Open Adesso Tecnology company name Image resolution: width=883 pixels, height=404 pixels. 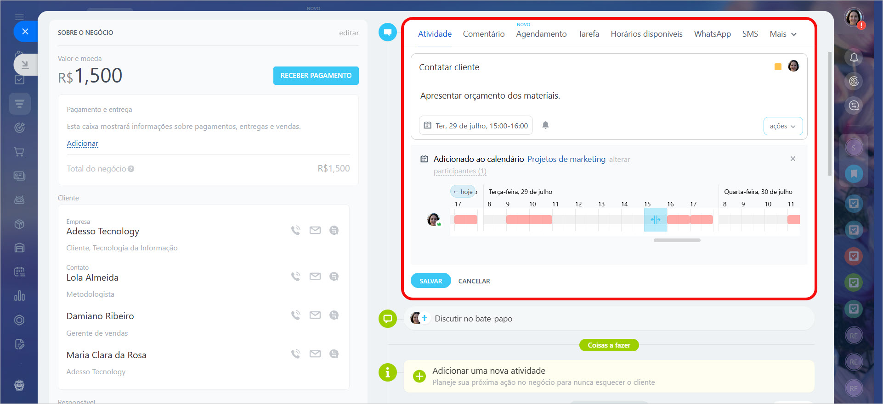[x=103, y=232]
